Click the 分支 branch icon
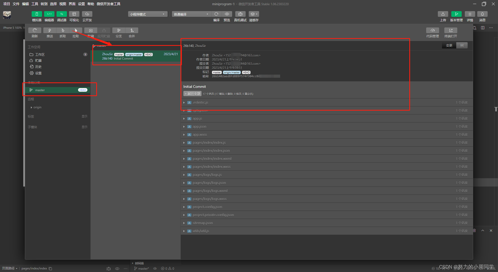Viewport: 498px width, 272px height. (x=119, y=30)
